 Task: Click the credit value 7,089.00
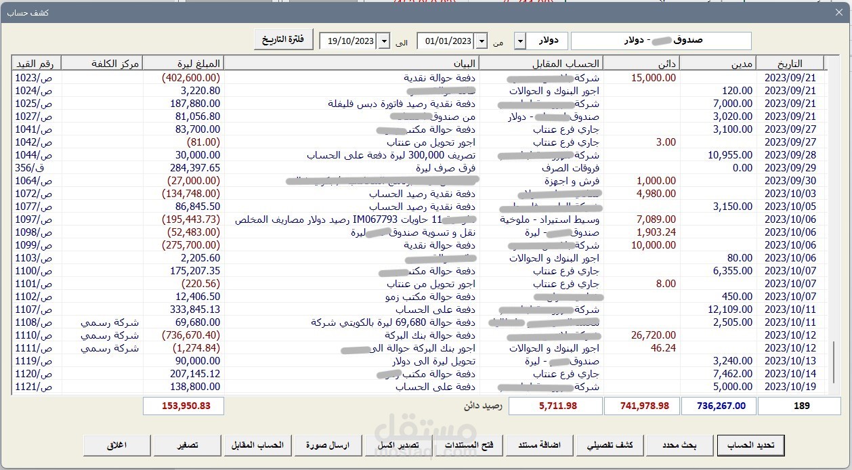click(656, 219)
